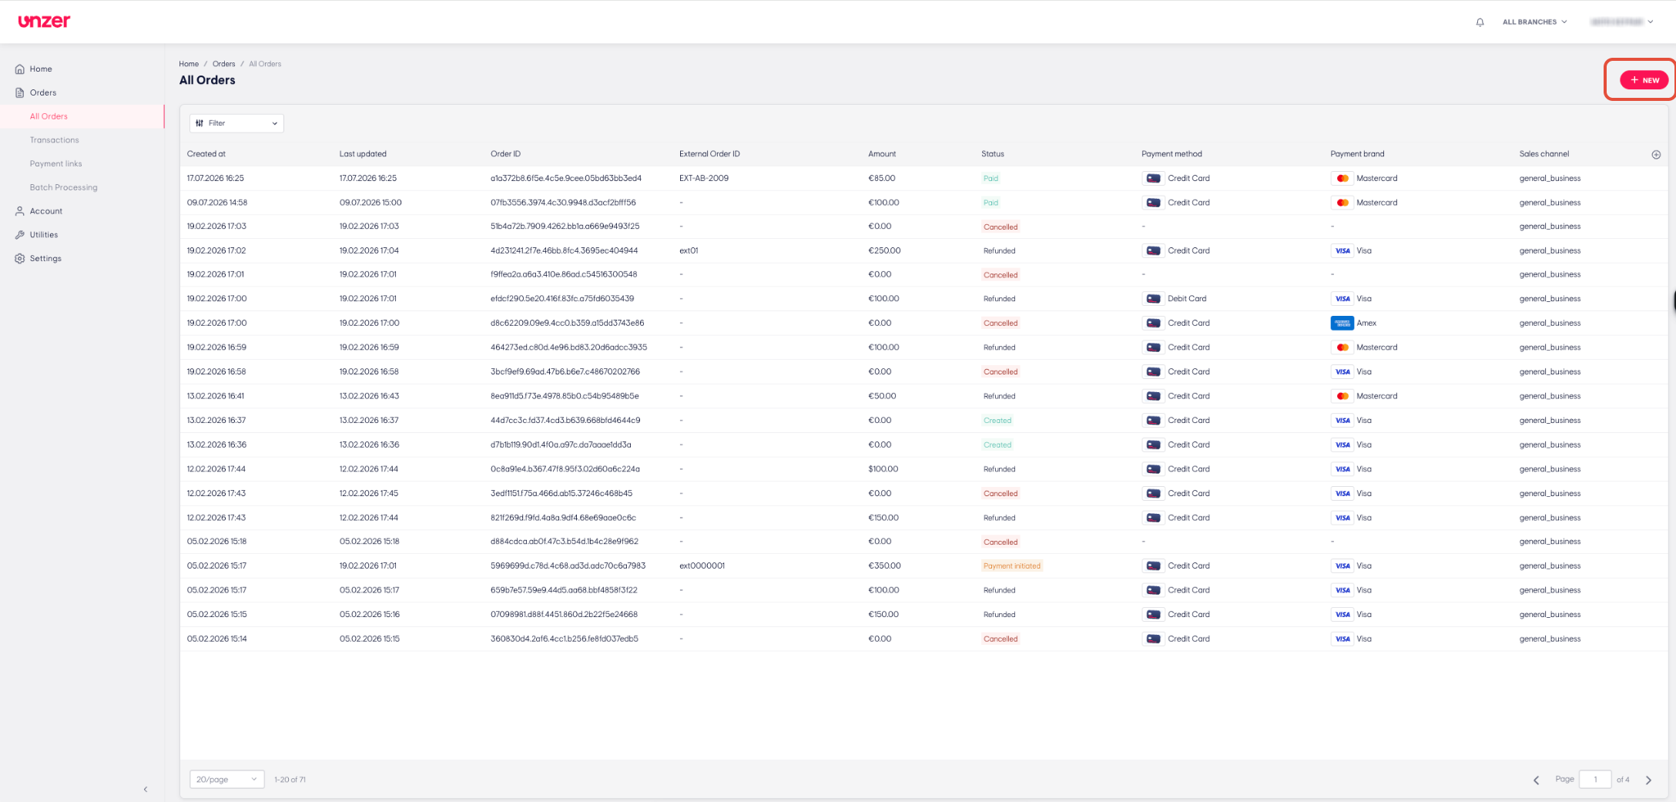
Task: Expand the ALL BRANCHES dropdown
Action: pyautogui.click(x=1534, y=22)
